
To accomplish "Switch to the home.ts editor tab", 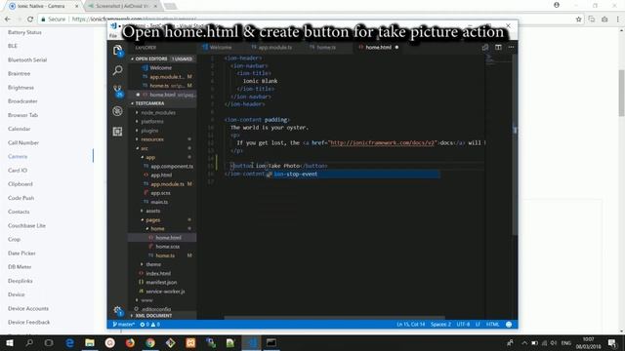I will pyautogui.click(x=325, y=48).
